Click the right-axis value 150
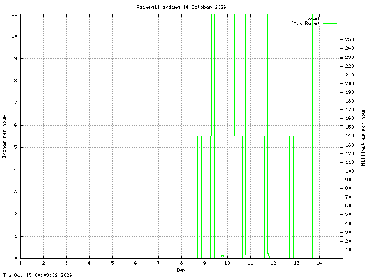The image size is (371, 278). pyautogui.click(x=350, y=127)
